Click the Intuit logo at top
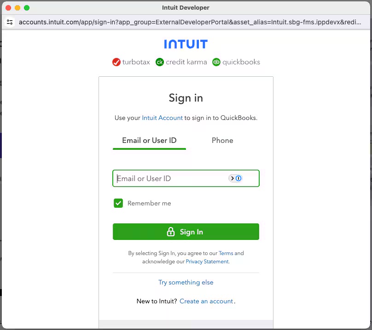The image size is (372, 330). point(186,44)
